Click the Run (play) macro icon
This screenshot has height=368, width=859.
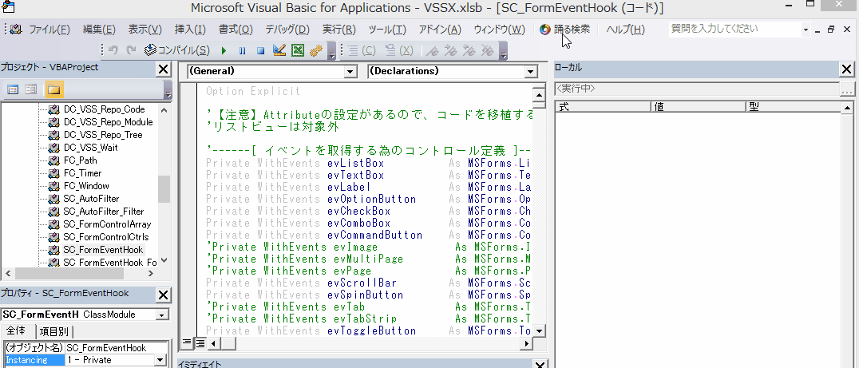tap(224, 50)
